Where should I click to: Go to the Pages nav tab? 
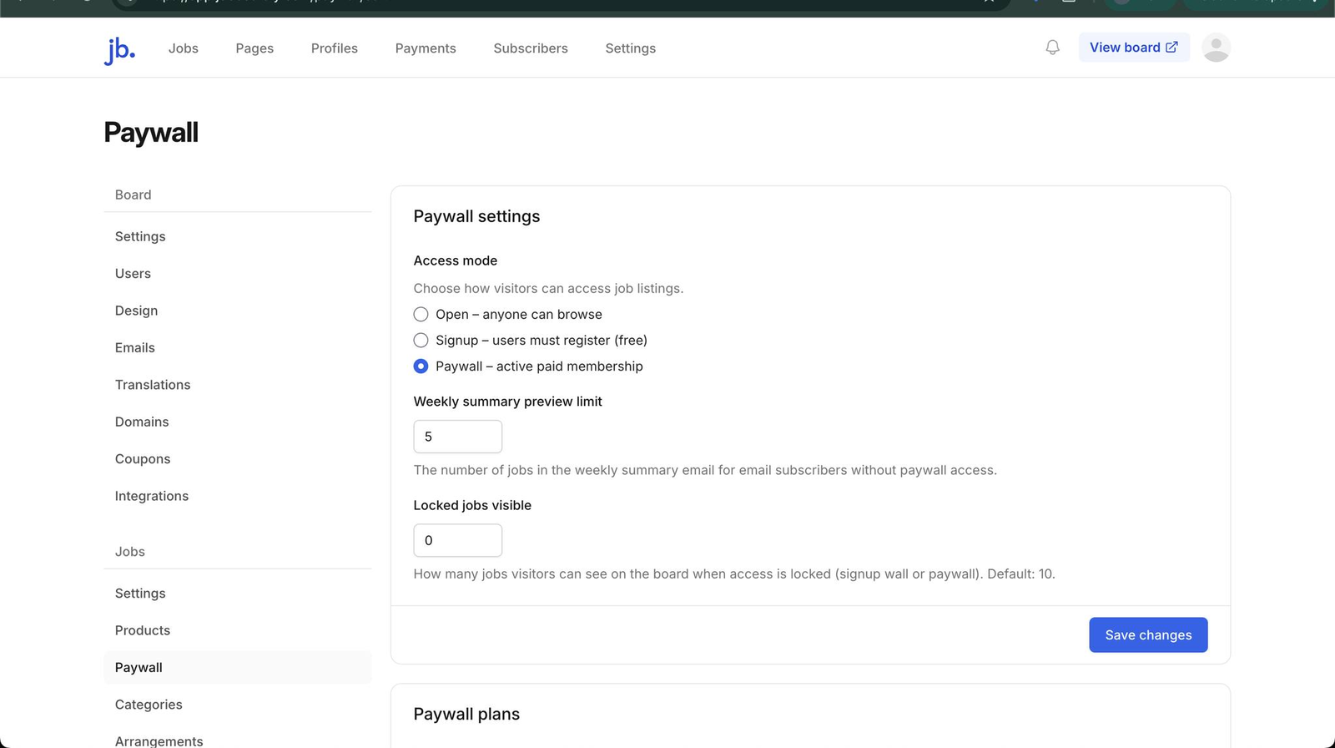(254, 48)
